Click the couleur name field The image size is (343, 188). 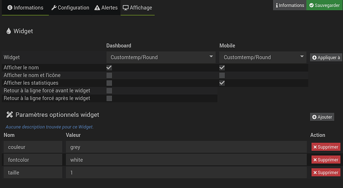[33, 147]
